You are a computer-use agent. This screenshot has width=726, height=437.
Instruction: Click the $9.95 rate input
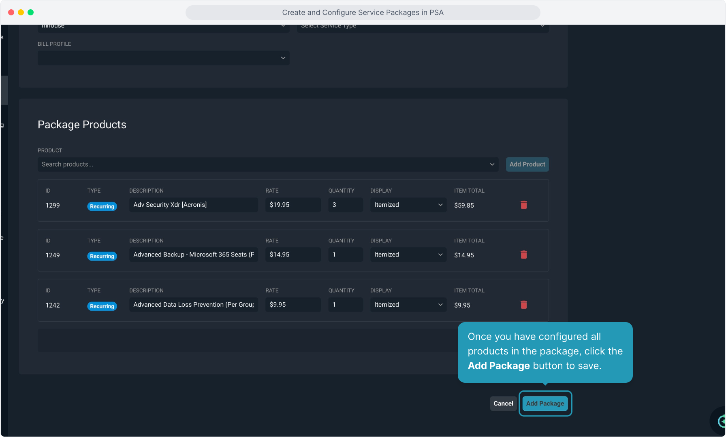click(x=293, y=305)
